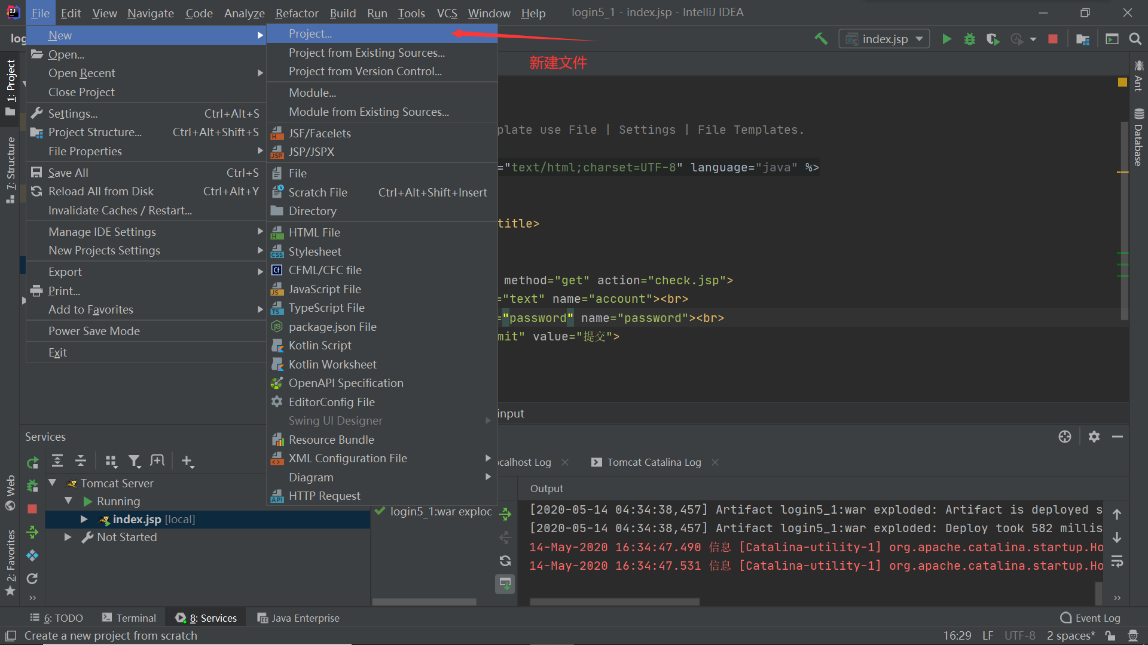Collapse the Tomcat Server tree node
Viewport: 1148px width, 645px height.
click(53, 483)
